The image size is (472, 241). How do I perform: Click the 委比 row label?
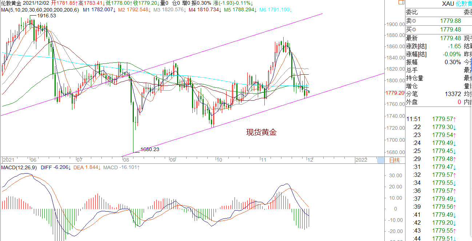tap(412, 12)
